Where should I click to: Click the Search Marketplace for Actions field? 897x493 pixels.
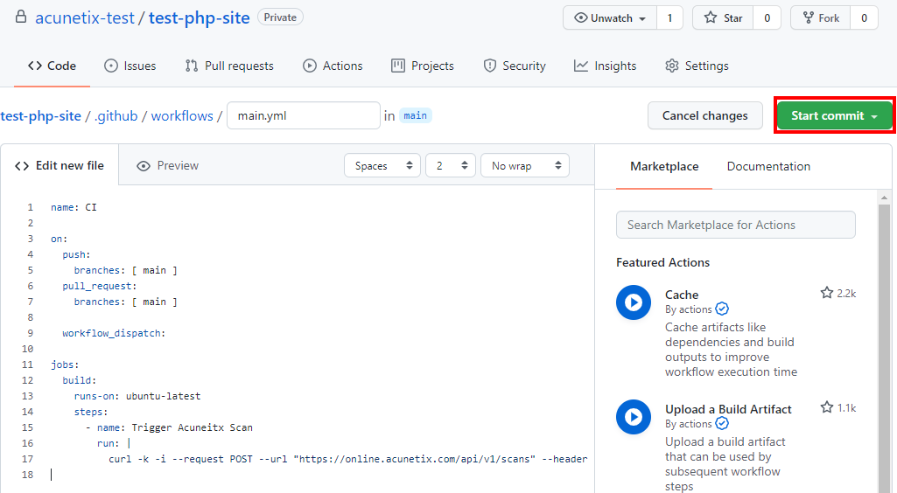point(736,225)
